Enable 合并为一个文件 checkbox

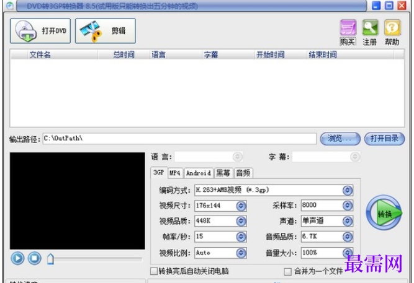click(287, 272)
